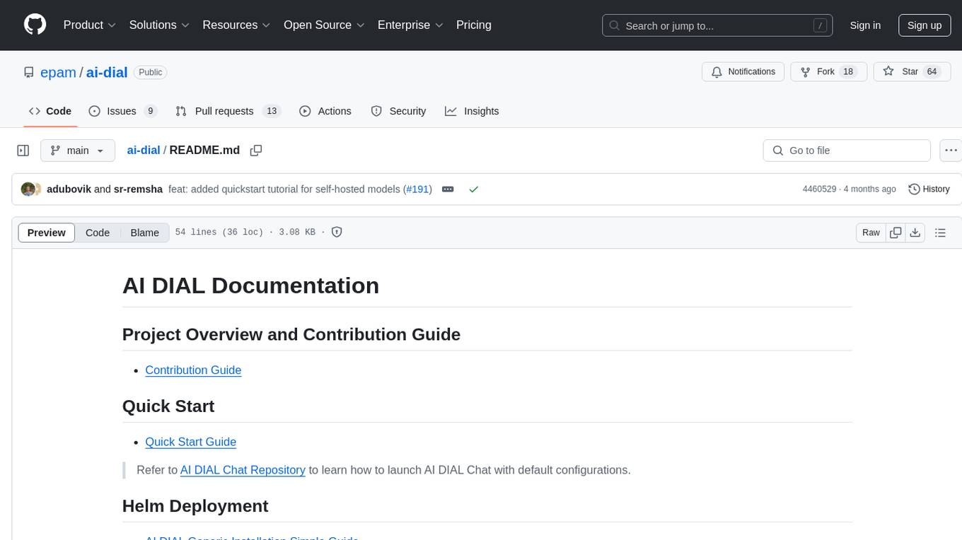
Task: Click the Sign up button
Action: 925,25
